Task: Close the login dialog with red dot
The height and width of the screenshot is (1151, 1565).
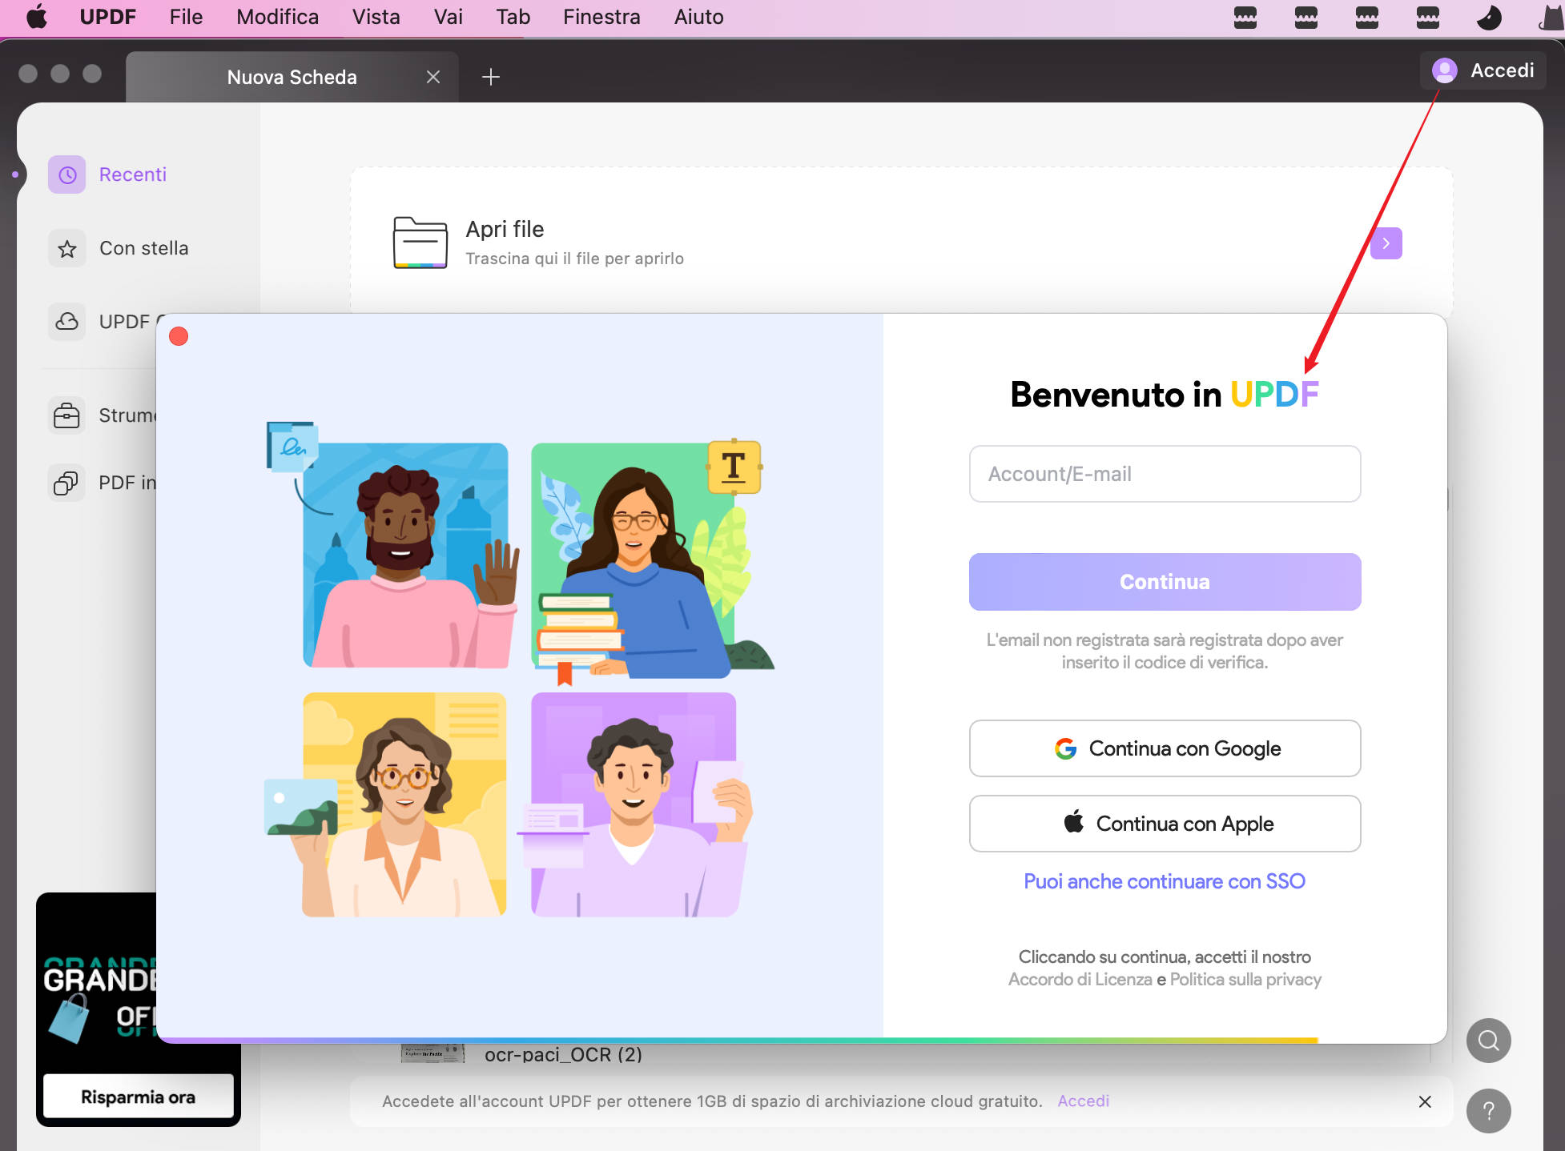Action: 179,336
